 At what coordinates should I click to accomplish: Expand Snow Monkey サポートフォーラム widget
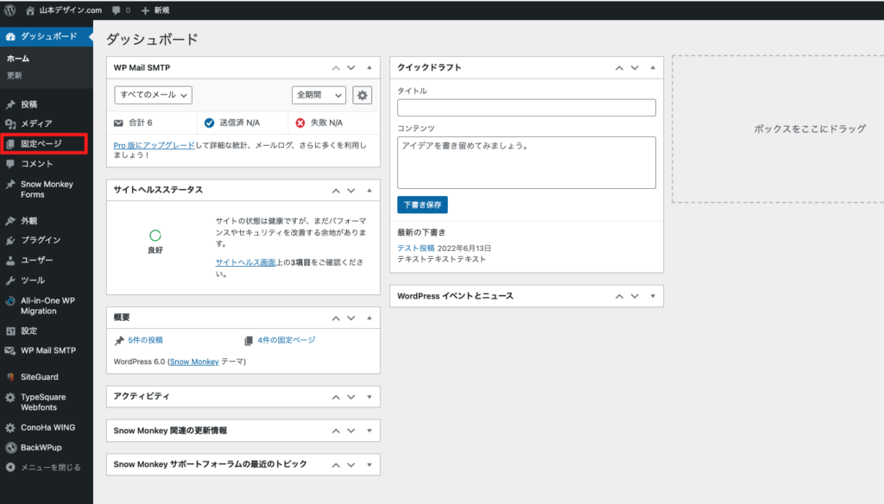369,465
